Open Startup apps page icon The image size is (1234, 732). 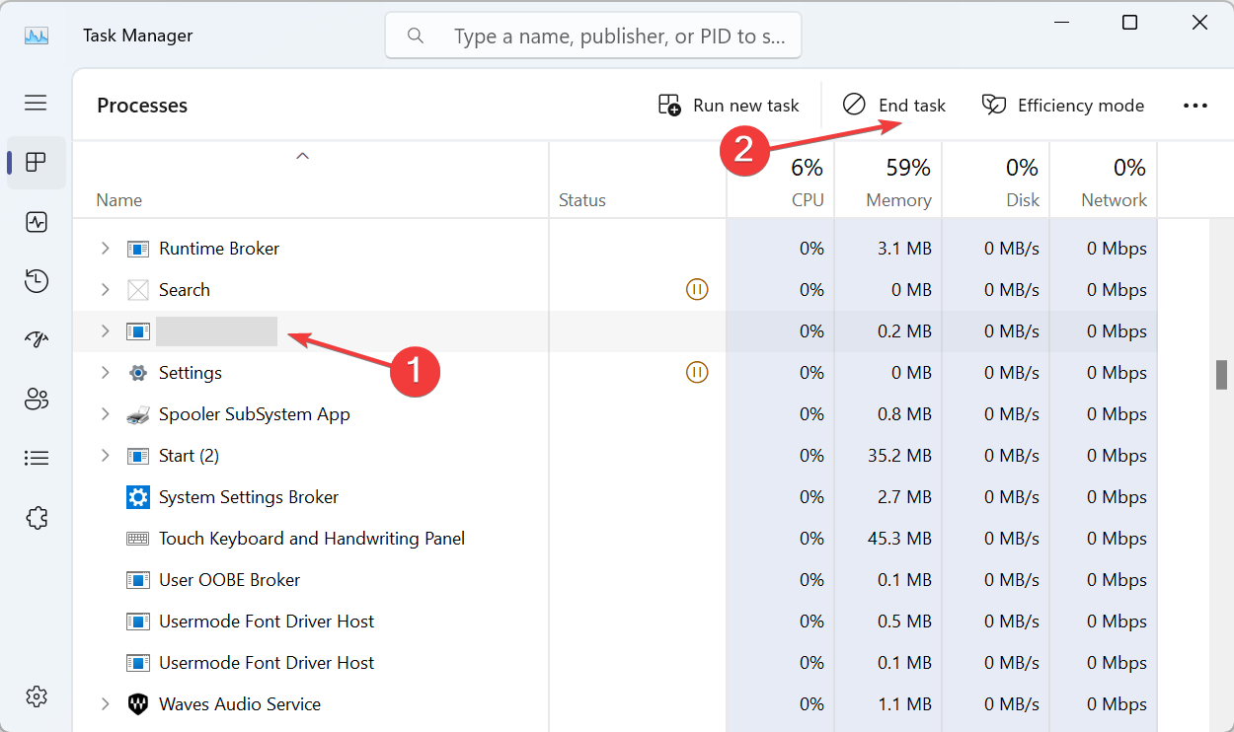(37, 340)
